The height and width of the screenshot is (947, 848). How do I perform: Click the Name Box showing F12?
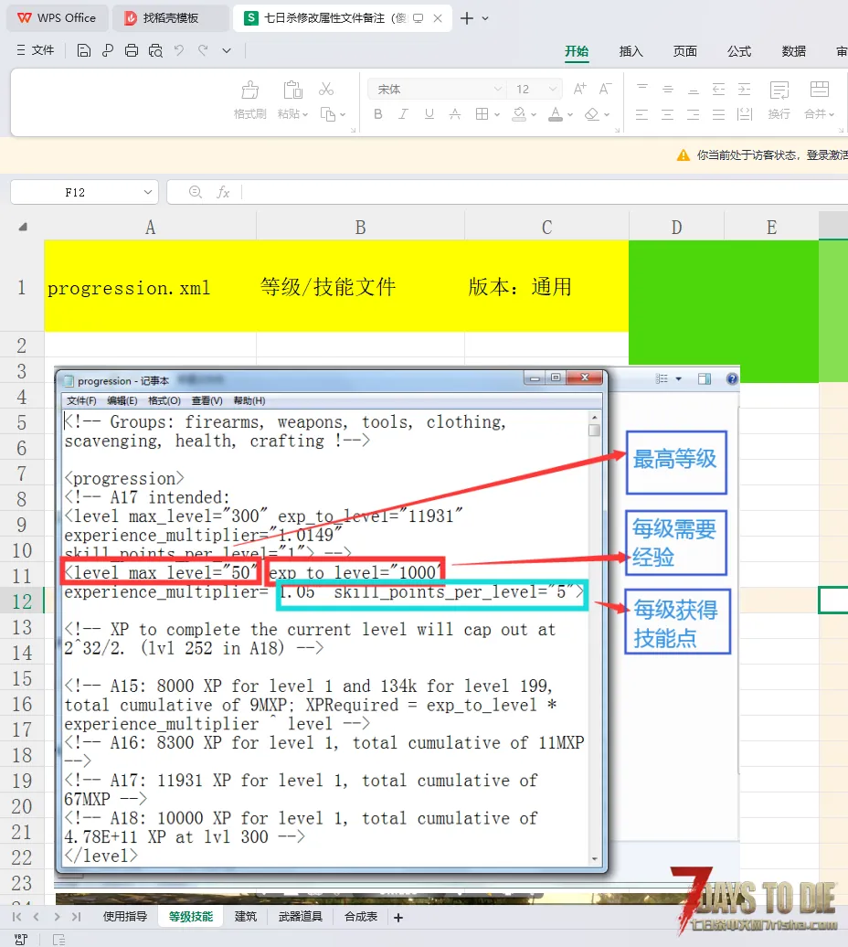coord(76,192)
